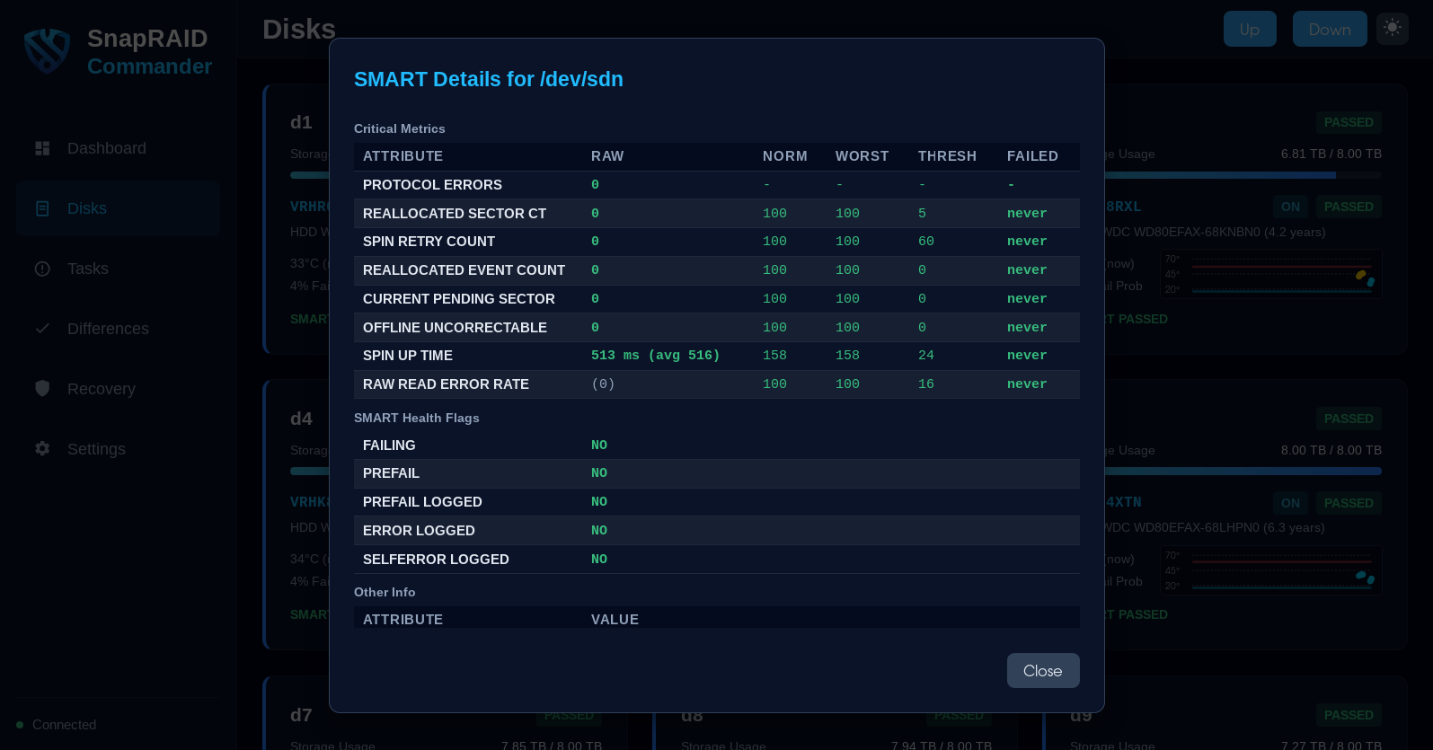
Task: Click the SnapRAID Commander shield logo
Action: click(47, 50)
